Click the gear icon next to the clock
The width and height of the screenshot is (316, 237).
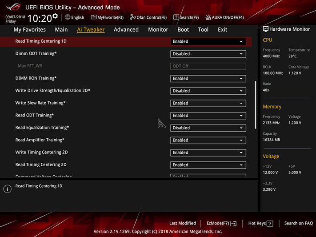(55, 16)
